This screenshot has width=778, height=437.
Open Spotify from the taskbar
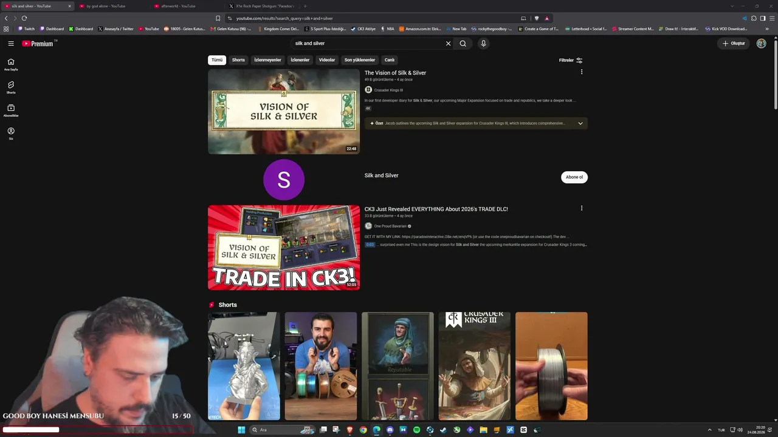[x=416, y=430]
